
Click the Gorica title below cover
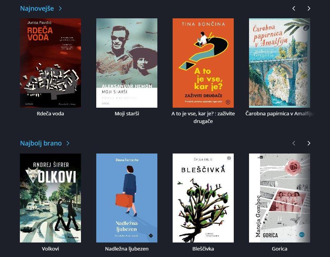pos(280,249)
